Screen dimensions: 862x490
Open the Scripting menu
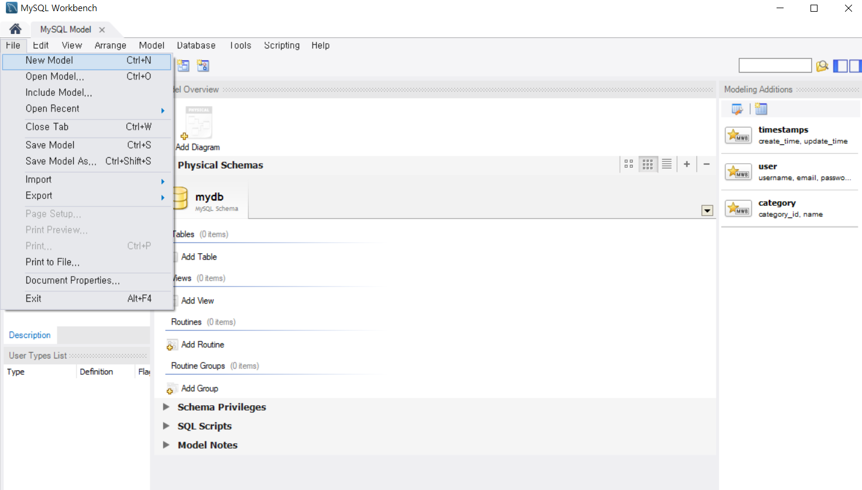[x=282, y=46]
